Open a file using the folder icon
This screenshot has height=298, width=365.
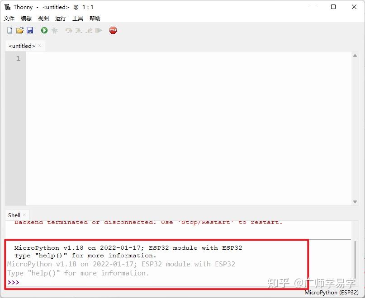(x=20, y=30)
